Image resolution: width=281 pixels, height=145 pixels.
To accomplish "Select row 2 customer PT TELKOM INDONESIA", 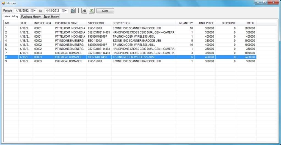I will point(70,32).
